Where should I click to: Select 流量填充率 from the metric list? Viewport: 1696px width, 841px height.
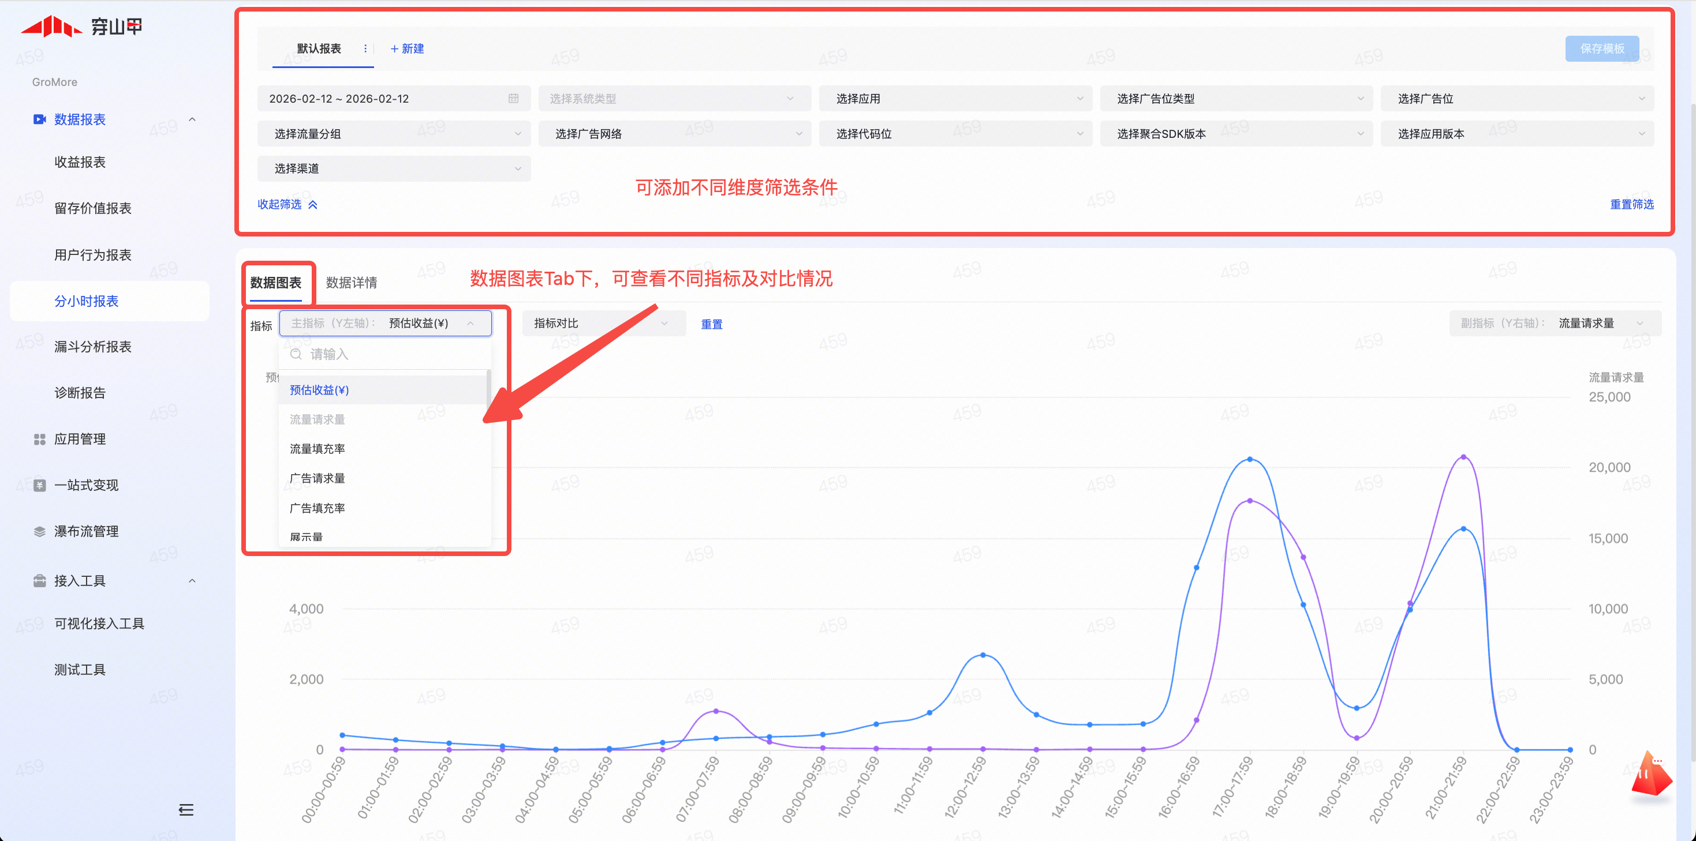point(317,449)
